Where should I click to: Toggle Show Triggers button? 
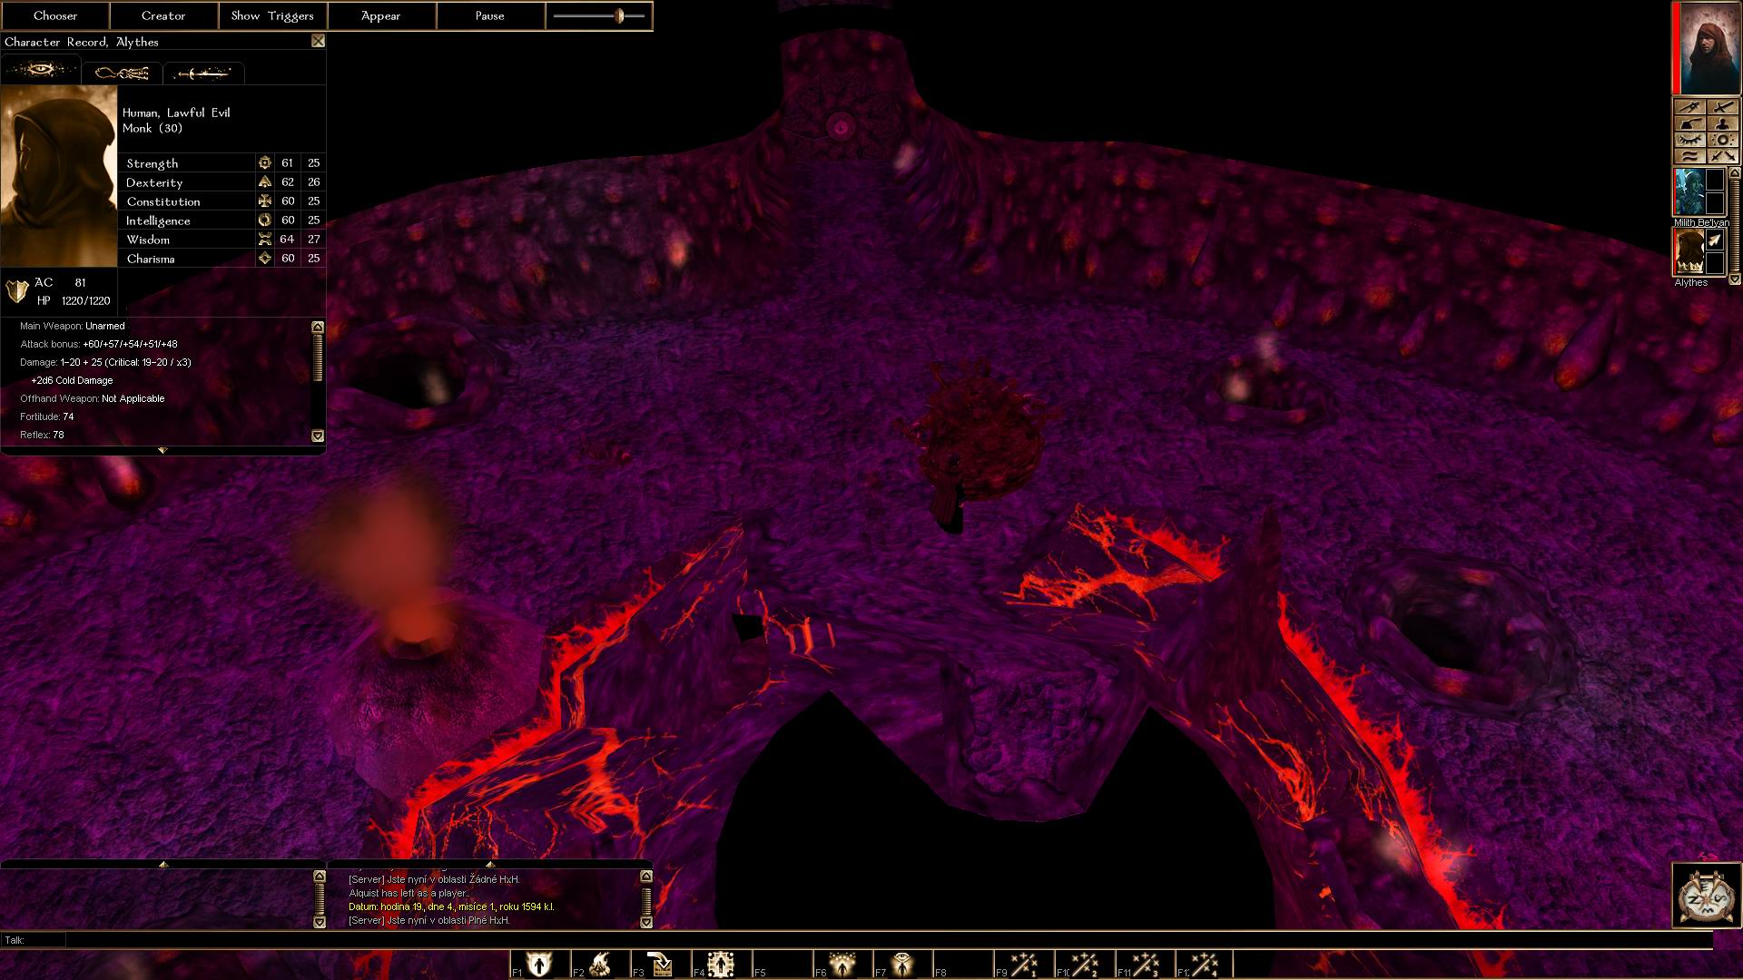click(272, 15)
